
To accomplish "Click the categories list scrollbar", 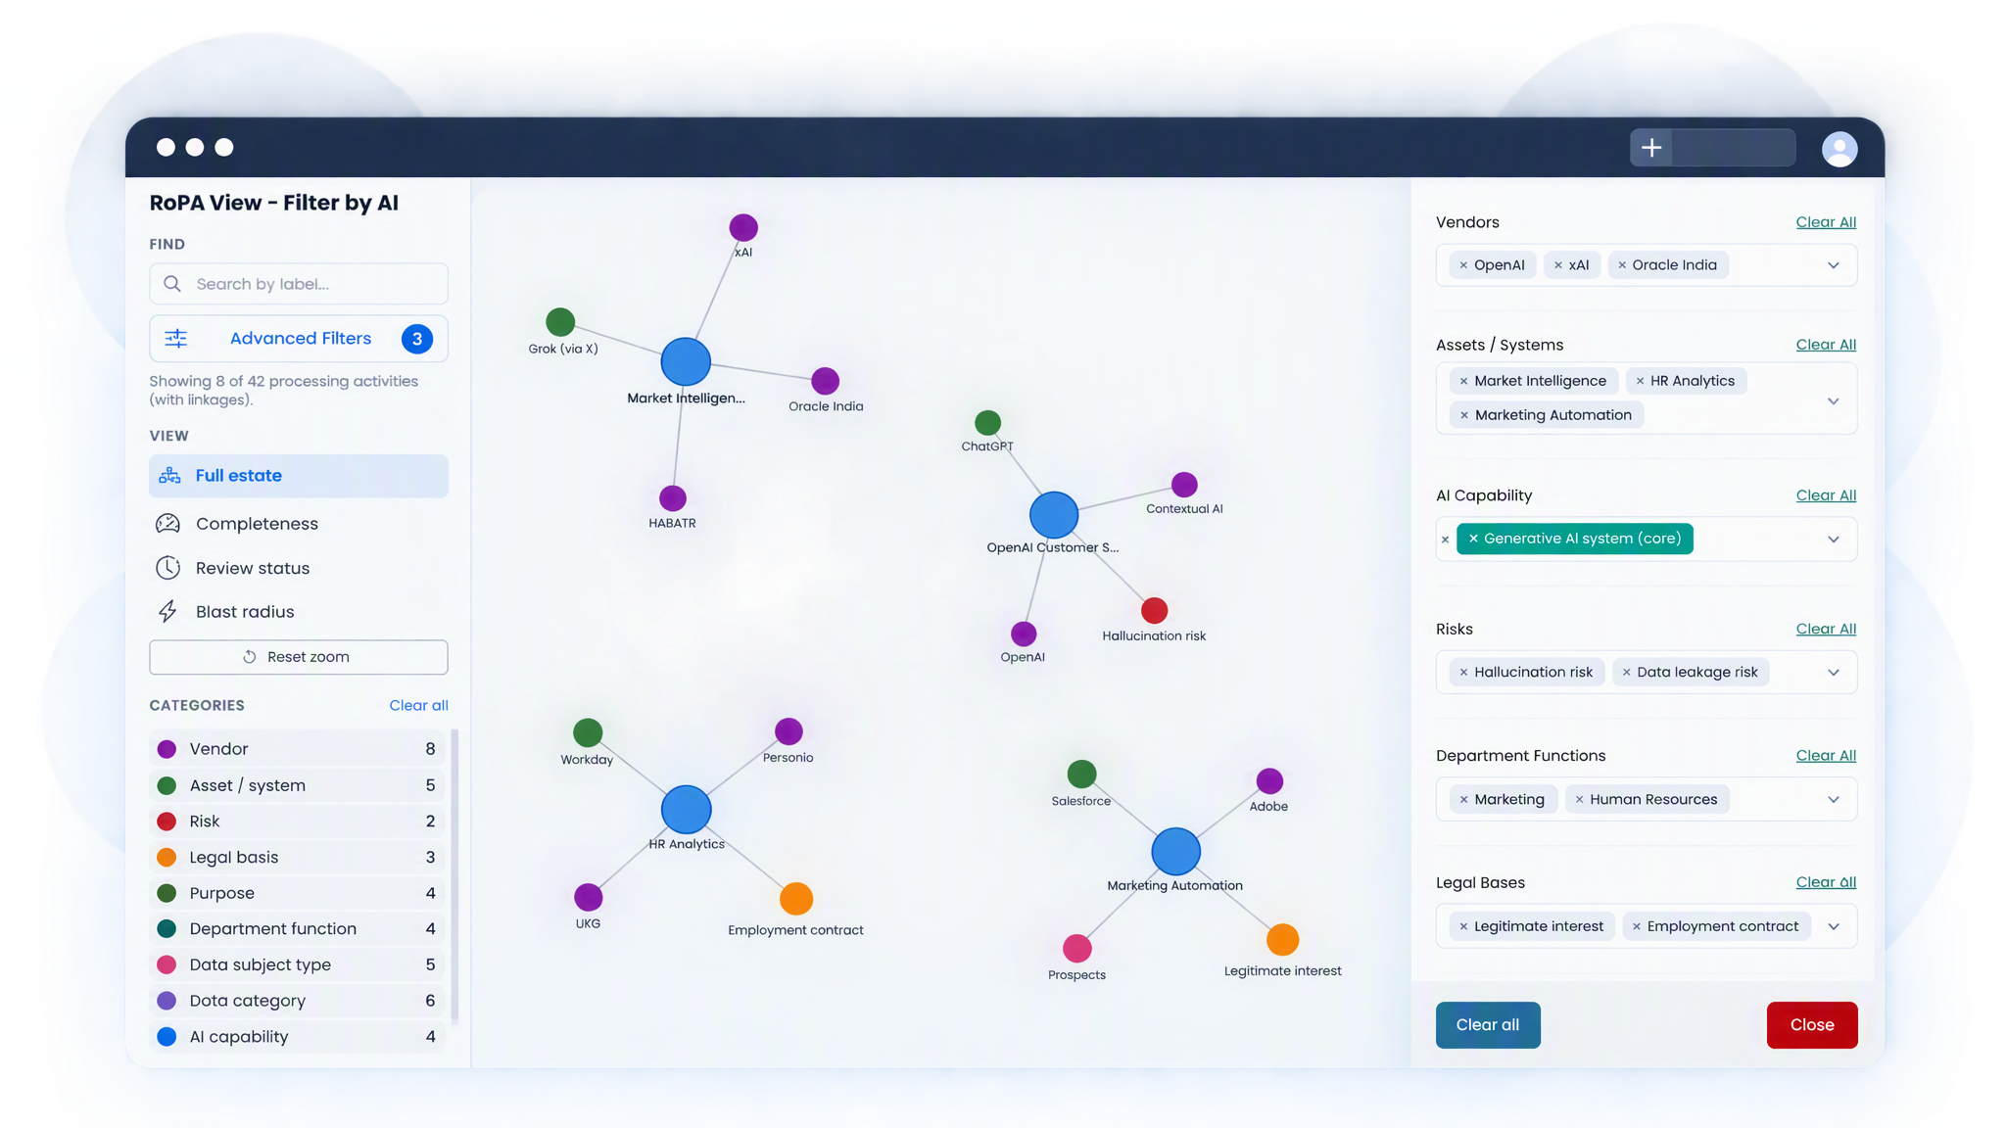I will pyautogui.click(x=454, y=875).
